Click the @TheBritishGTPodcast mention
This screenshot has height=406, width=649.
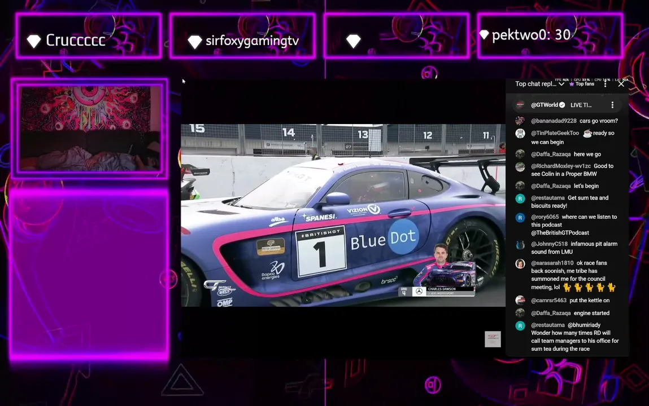[x=560, y=233]
